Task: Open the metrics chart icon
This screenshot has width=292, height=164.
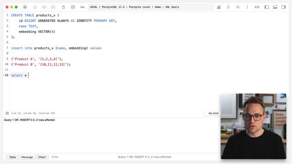Action: point(219,7)
